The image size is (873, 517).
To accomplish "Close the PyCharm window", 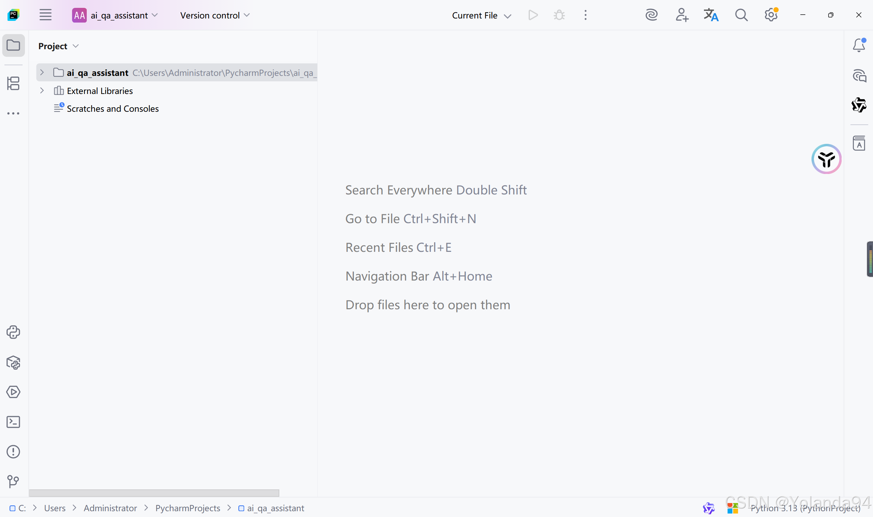I will tap(859, 15).
